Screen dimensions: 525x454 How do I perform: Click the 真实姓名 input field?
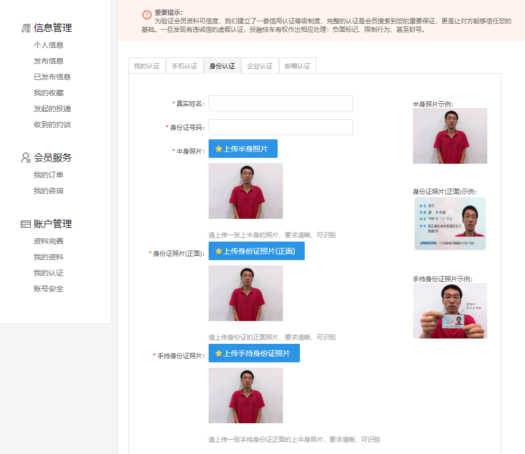(280, 103)
